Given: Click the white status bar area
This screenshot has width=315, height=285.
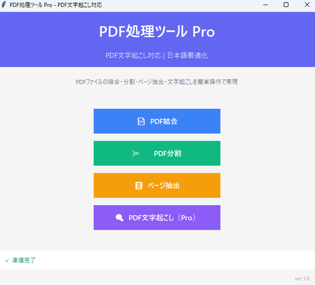Looking at the screenshot, I should coord(157,260).
